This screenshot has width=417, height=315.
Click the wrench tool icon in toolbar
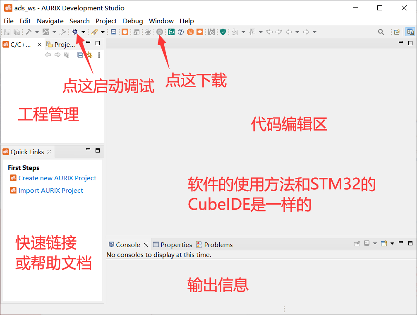click(63, 32)
